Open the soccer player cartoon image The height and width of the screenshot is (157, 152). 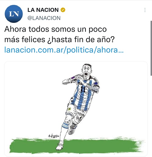[x=76, y=109]
